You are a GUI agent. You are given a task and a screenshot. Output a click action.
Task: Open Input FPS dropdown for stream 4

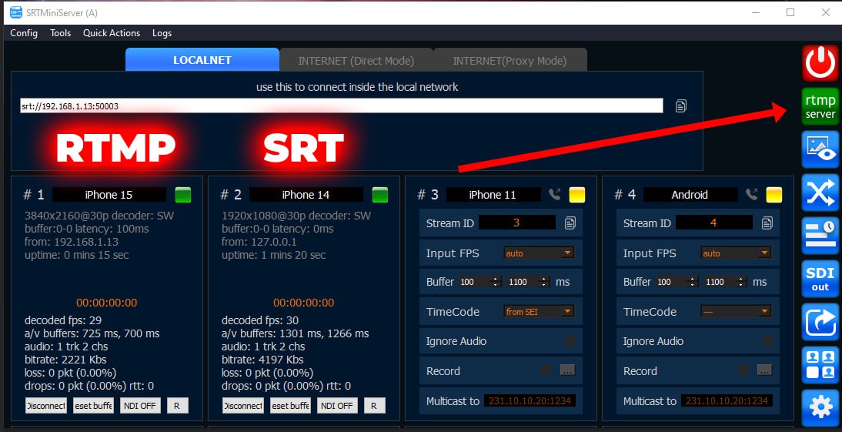(736, 253)
